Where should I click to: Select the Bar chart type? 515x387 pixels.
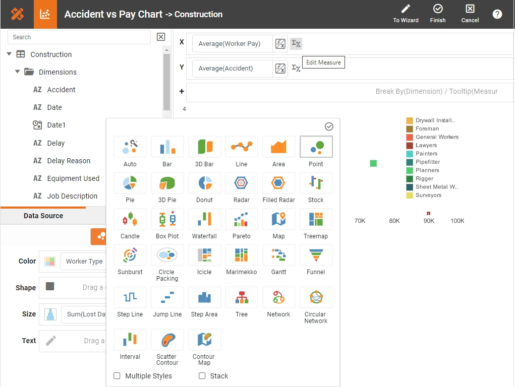(167, 147)
